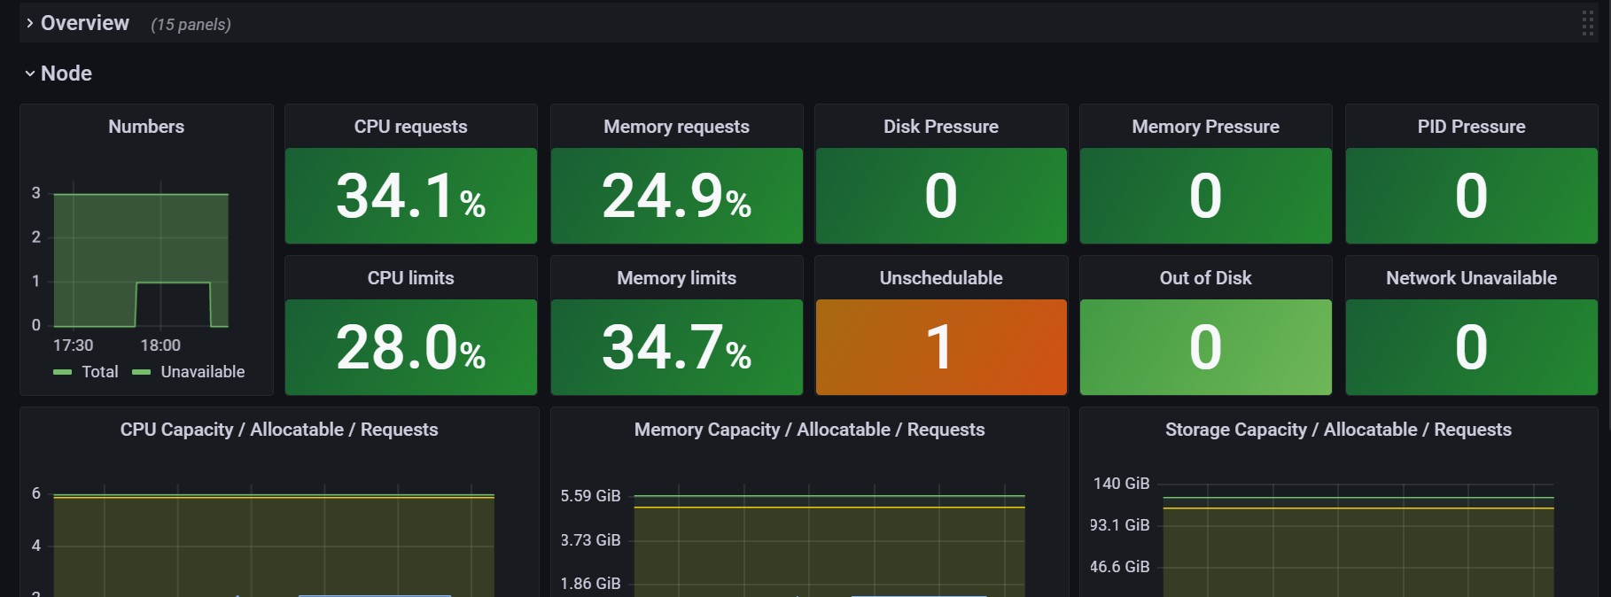Open the Network Unavailable panel title
Image resolution: width=1611 pixels, height=597 pixels.
click(x=1471, y=278)
